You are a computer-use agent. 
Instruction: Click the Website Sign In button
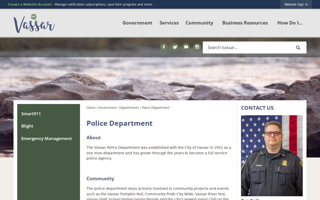point(296,4)
